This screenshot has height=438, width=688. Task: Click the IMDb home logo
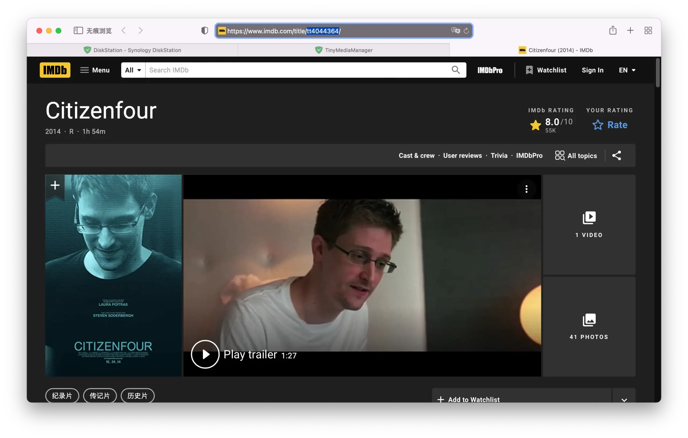[55, 70]
